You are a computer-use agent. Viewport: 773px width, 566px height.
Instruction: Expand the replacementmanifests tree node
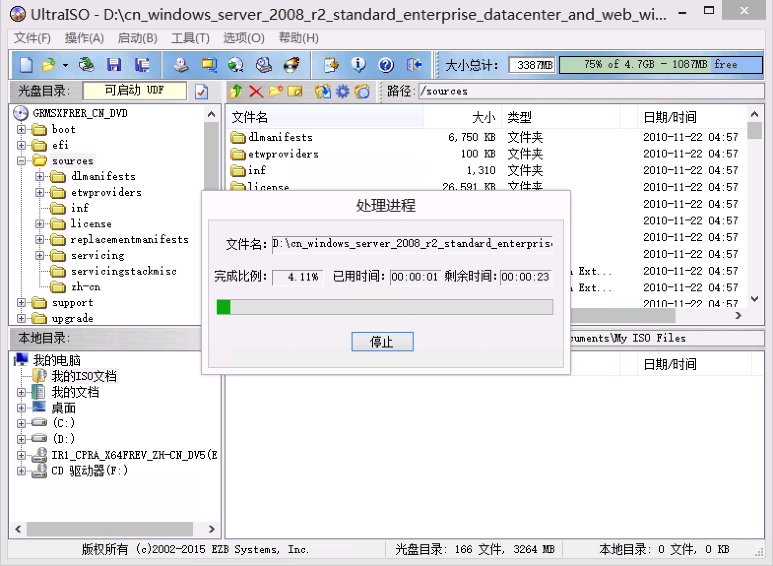pyautogui.click(x=40, y=240)
